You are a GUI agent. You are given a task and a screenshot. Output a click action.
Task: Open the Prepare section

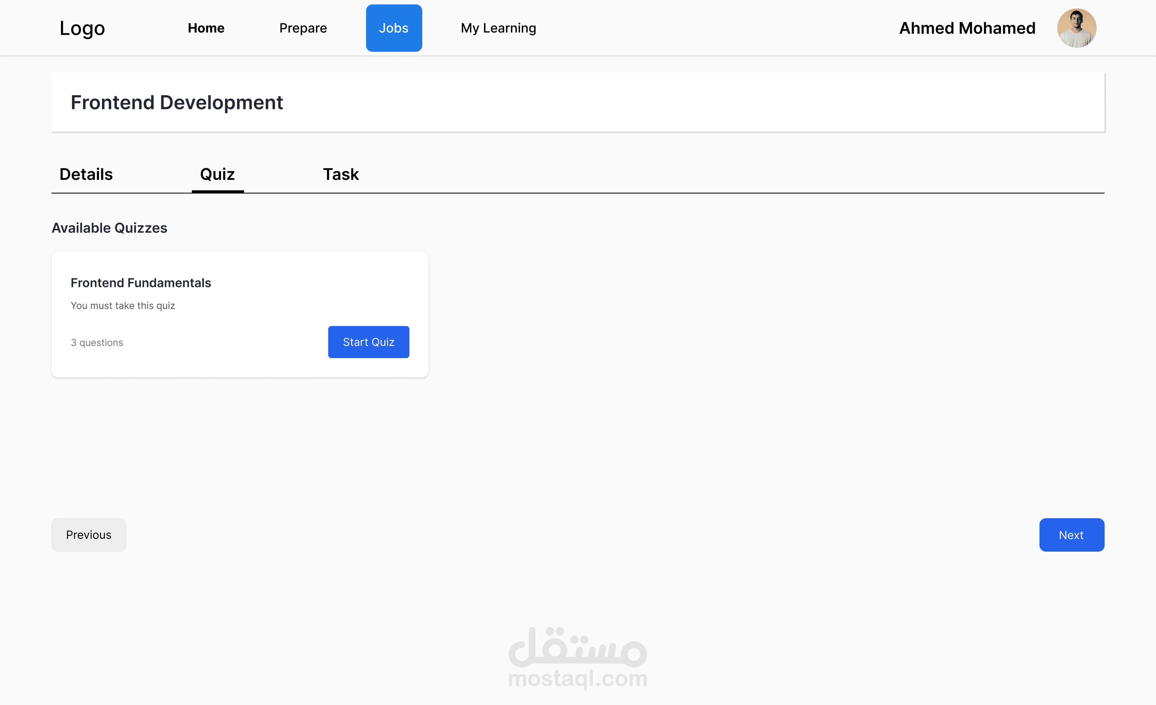(x=303, y=28)
